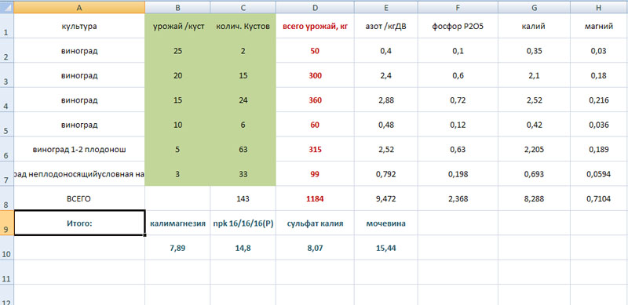Select the cell with value 9,472
The image size is (628, 305).
(x=385, y=198)
